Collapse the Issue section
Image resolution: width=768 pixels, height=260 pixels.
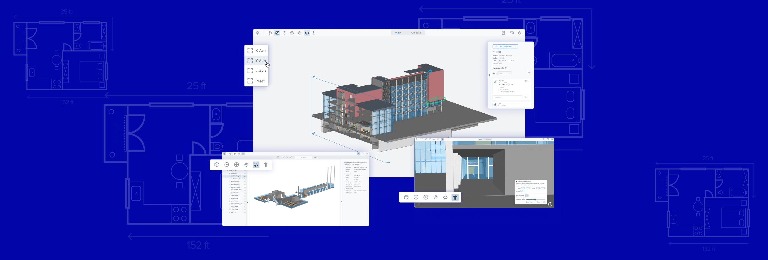point(494,52)
